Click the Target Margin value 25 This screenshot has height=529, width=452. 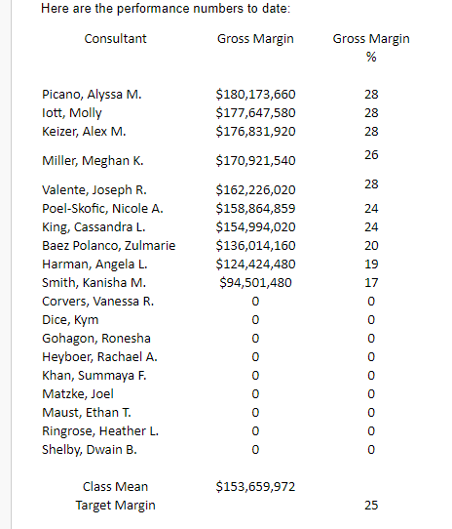(x=371, y=506)
